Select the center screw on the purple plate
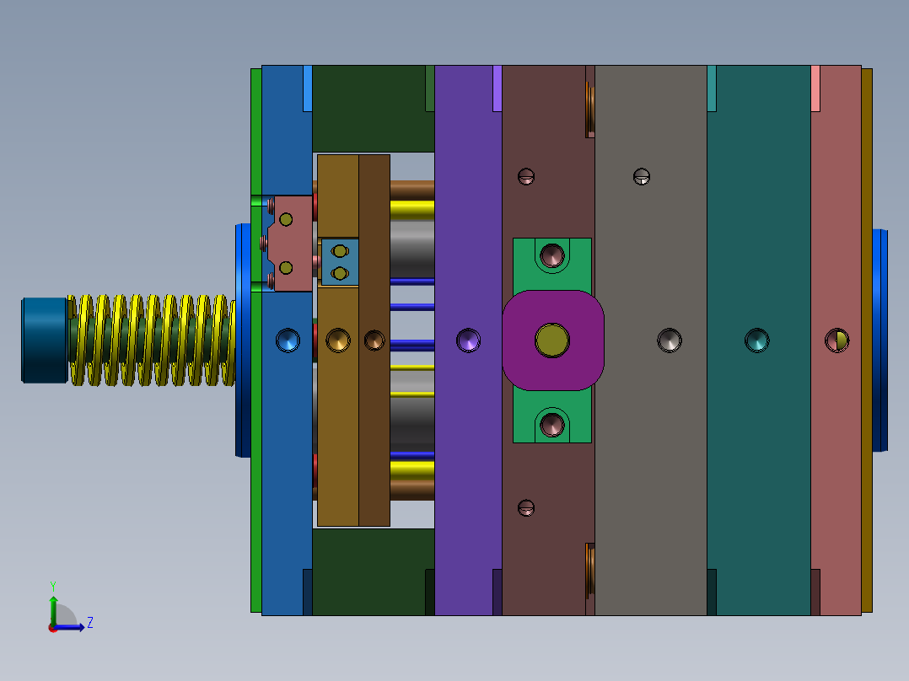The image size is (909, 681). coord(469,340)
